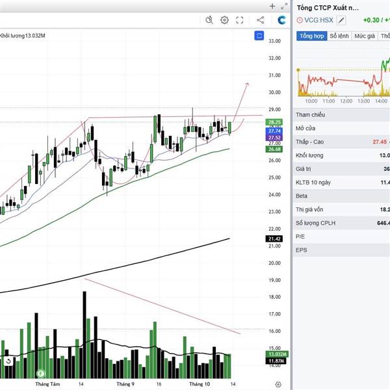Viewport: 390px width, 390px height.
Task: Click the Khối lượng row in info panel
Action: click(342, 155)
